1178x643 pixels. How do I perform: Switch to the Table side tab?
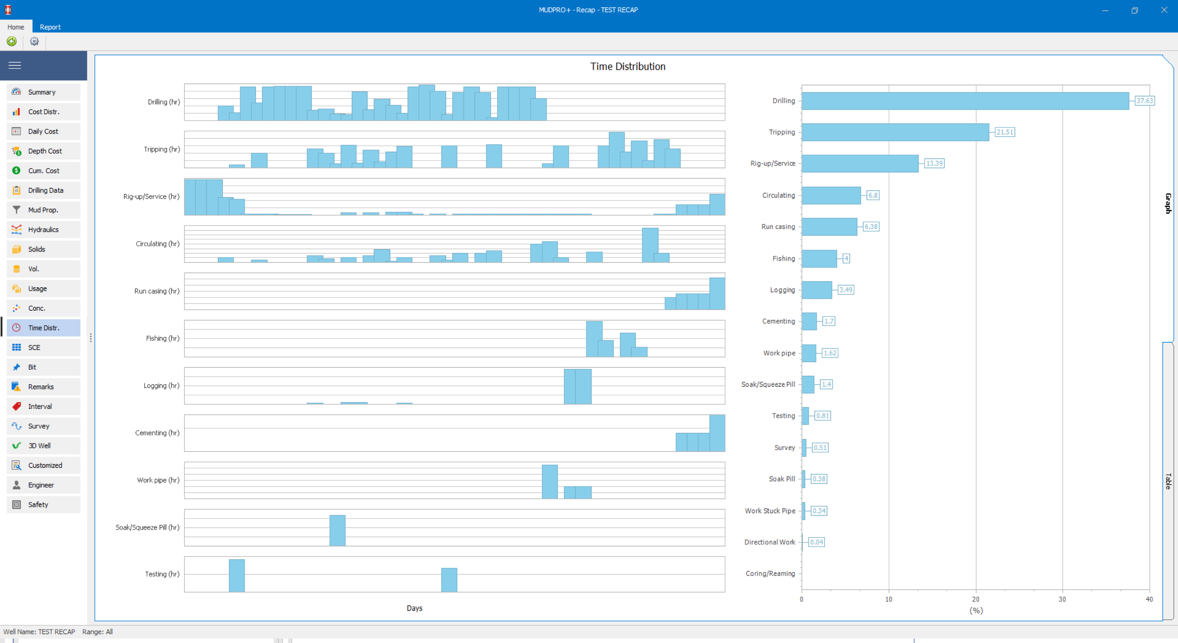point(1168,481)
